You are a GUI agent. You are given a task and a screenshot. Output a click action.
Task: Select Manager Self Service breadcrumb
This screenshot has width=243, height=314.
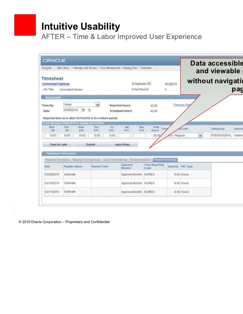pyautogui.click(x=85, y=68)
